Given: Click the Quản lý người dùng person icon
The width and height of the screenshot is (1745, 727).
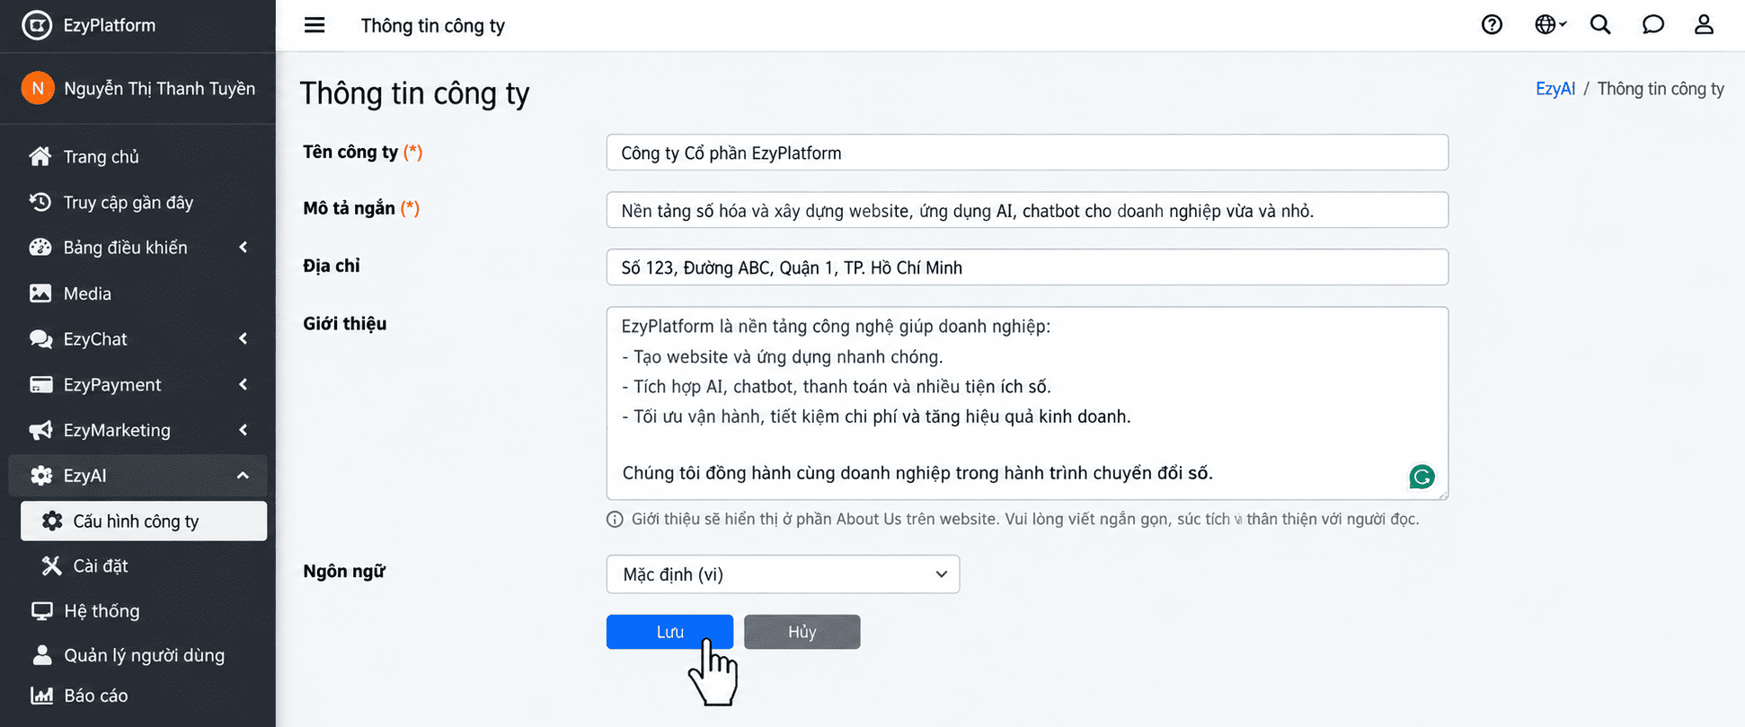Looking at the screenshot, I should [x=41, y=655].
